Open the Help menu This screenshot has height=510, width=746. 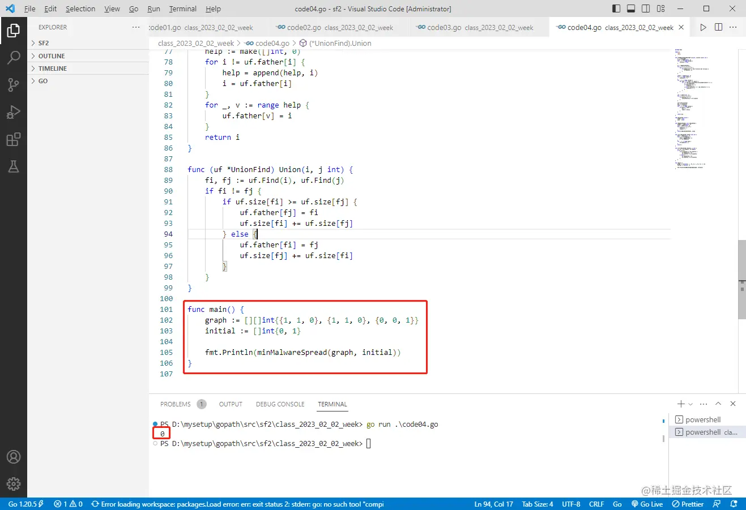[213, 8]
